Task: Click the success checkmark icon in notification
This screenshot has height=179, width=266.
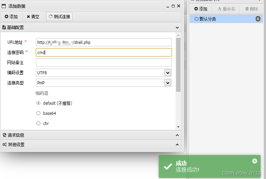Action: [168, 167]
